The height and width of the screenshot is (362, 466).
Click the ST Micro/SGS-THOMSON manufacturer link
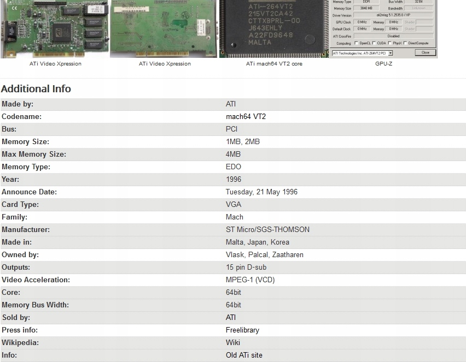click(x=267, y=230)
